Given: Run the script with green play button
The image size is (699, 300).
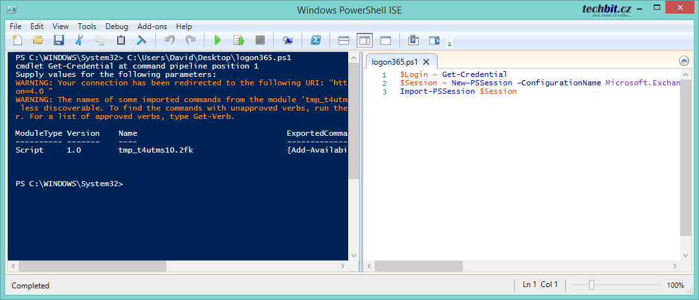Looking at the screenshot, I should (217, 40).
